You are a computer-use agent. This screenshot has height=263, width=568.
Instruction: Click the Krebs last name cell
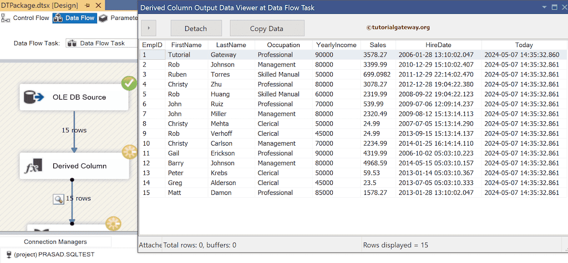pos(231,173)
